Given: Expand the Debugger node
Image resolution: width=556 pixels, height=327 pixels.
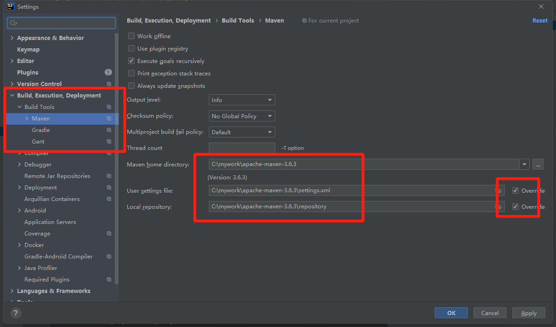Looking at the screenshot, I should click(x=19, y=164).
